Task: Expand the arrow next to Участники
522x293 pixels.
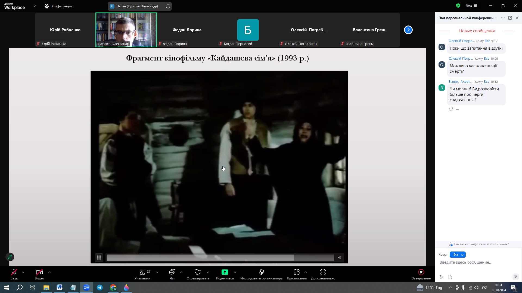Action: point(157,272)
